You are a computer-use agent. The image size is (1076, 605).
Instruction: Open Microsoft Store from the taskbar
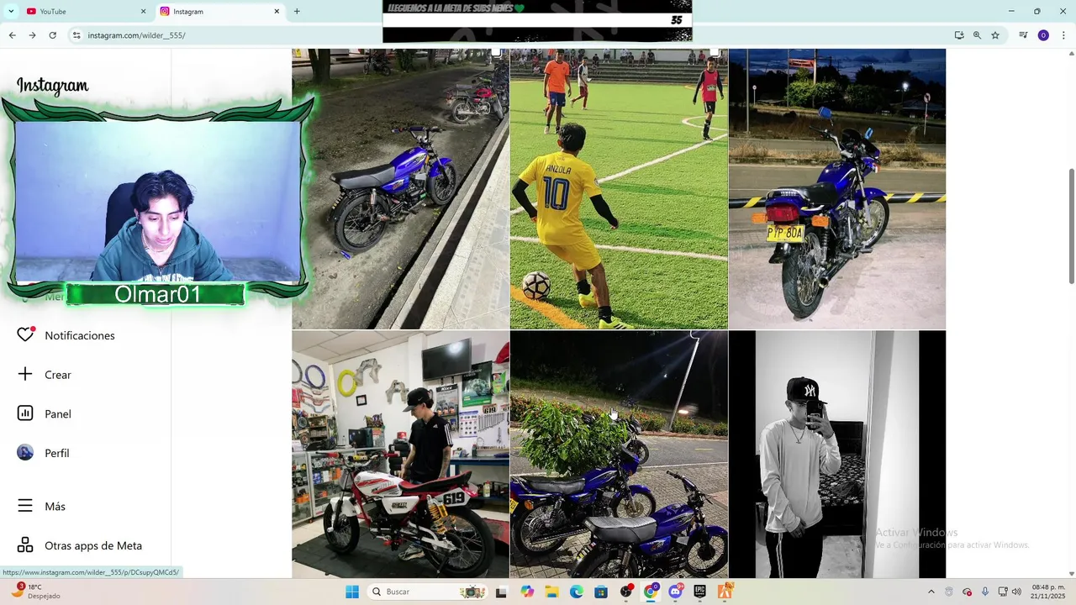601,592
